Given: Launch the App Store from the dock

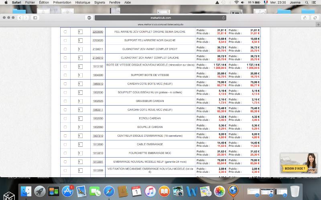Looking at the screenshot, I should click(x=67, y=191).
